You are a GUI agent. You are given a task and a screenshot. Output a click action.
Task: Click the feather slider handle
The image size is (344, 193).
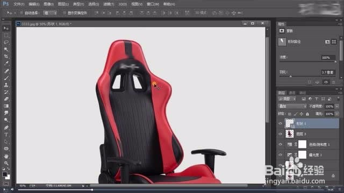point(290,76)
